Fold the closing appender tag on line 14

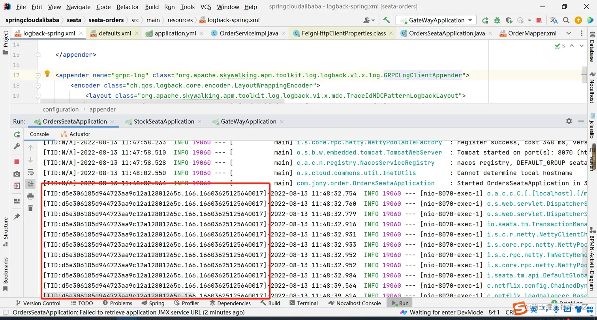coord(38,55)
